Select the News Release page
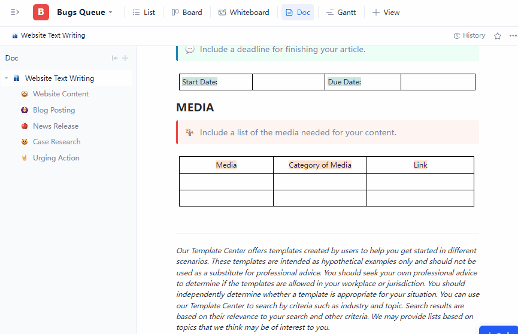518x334 pixels. 56,126
